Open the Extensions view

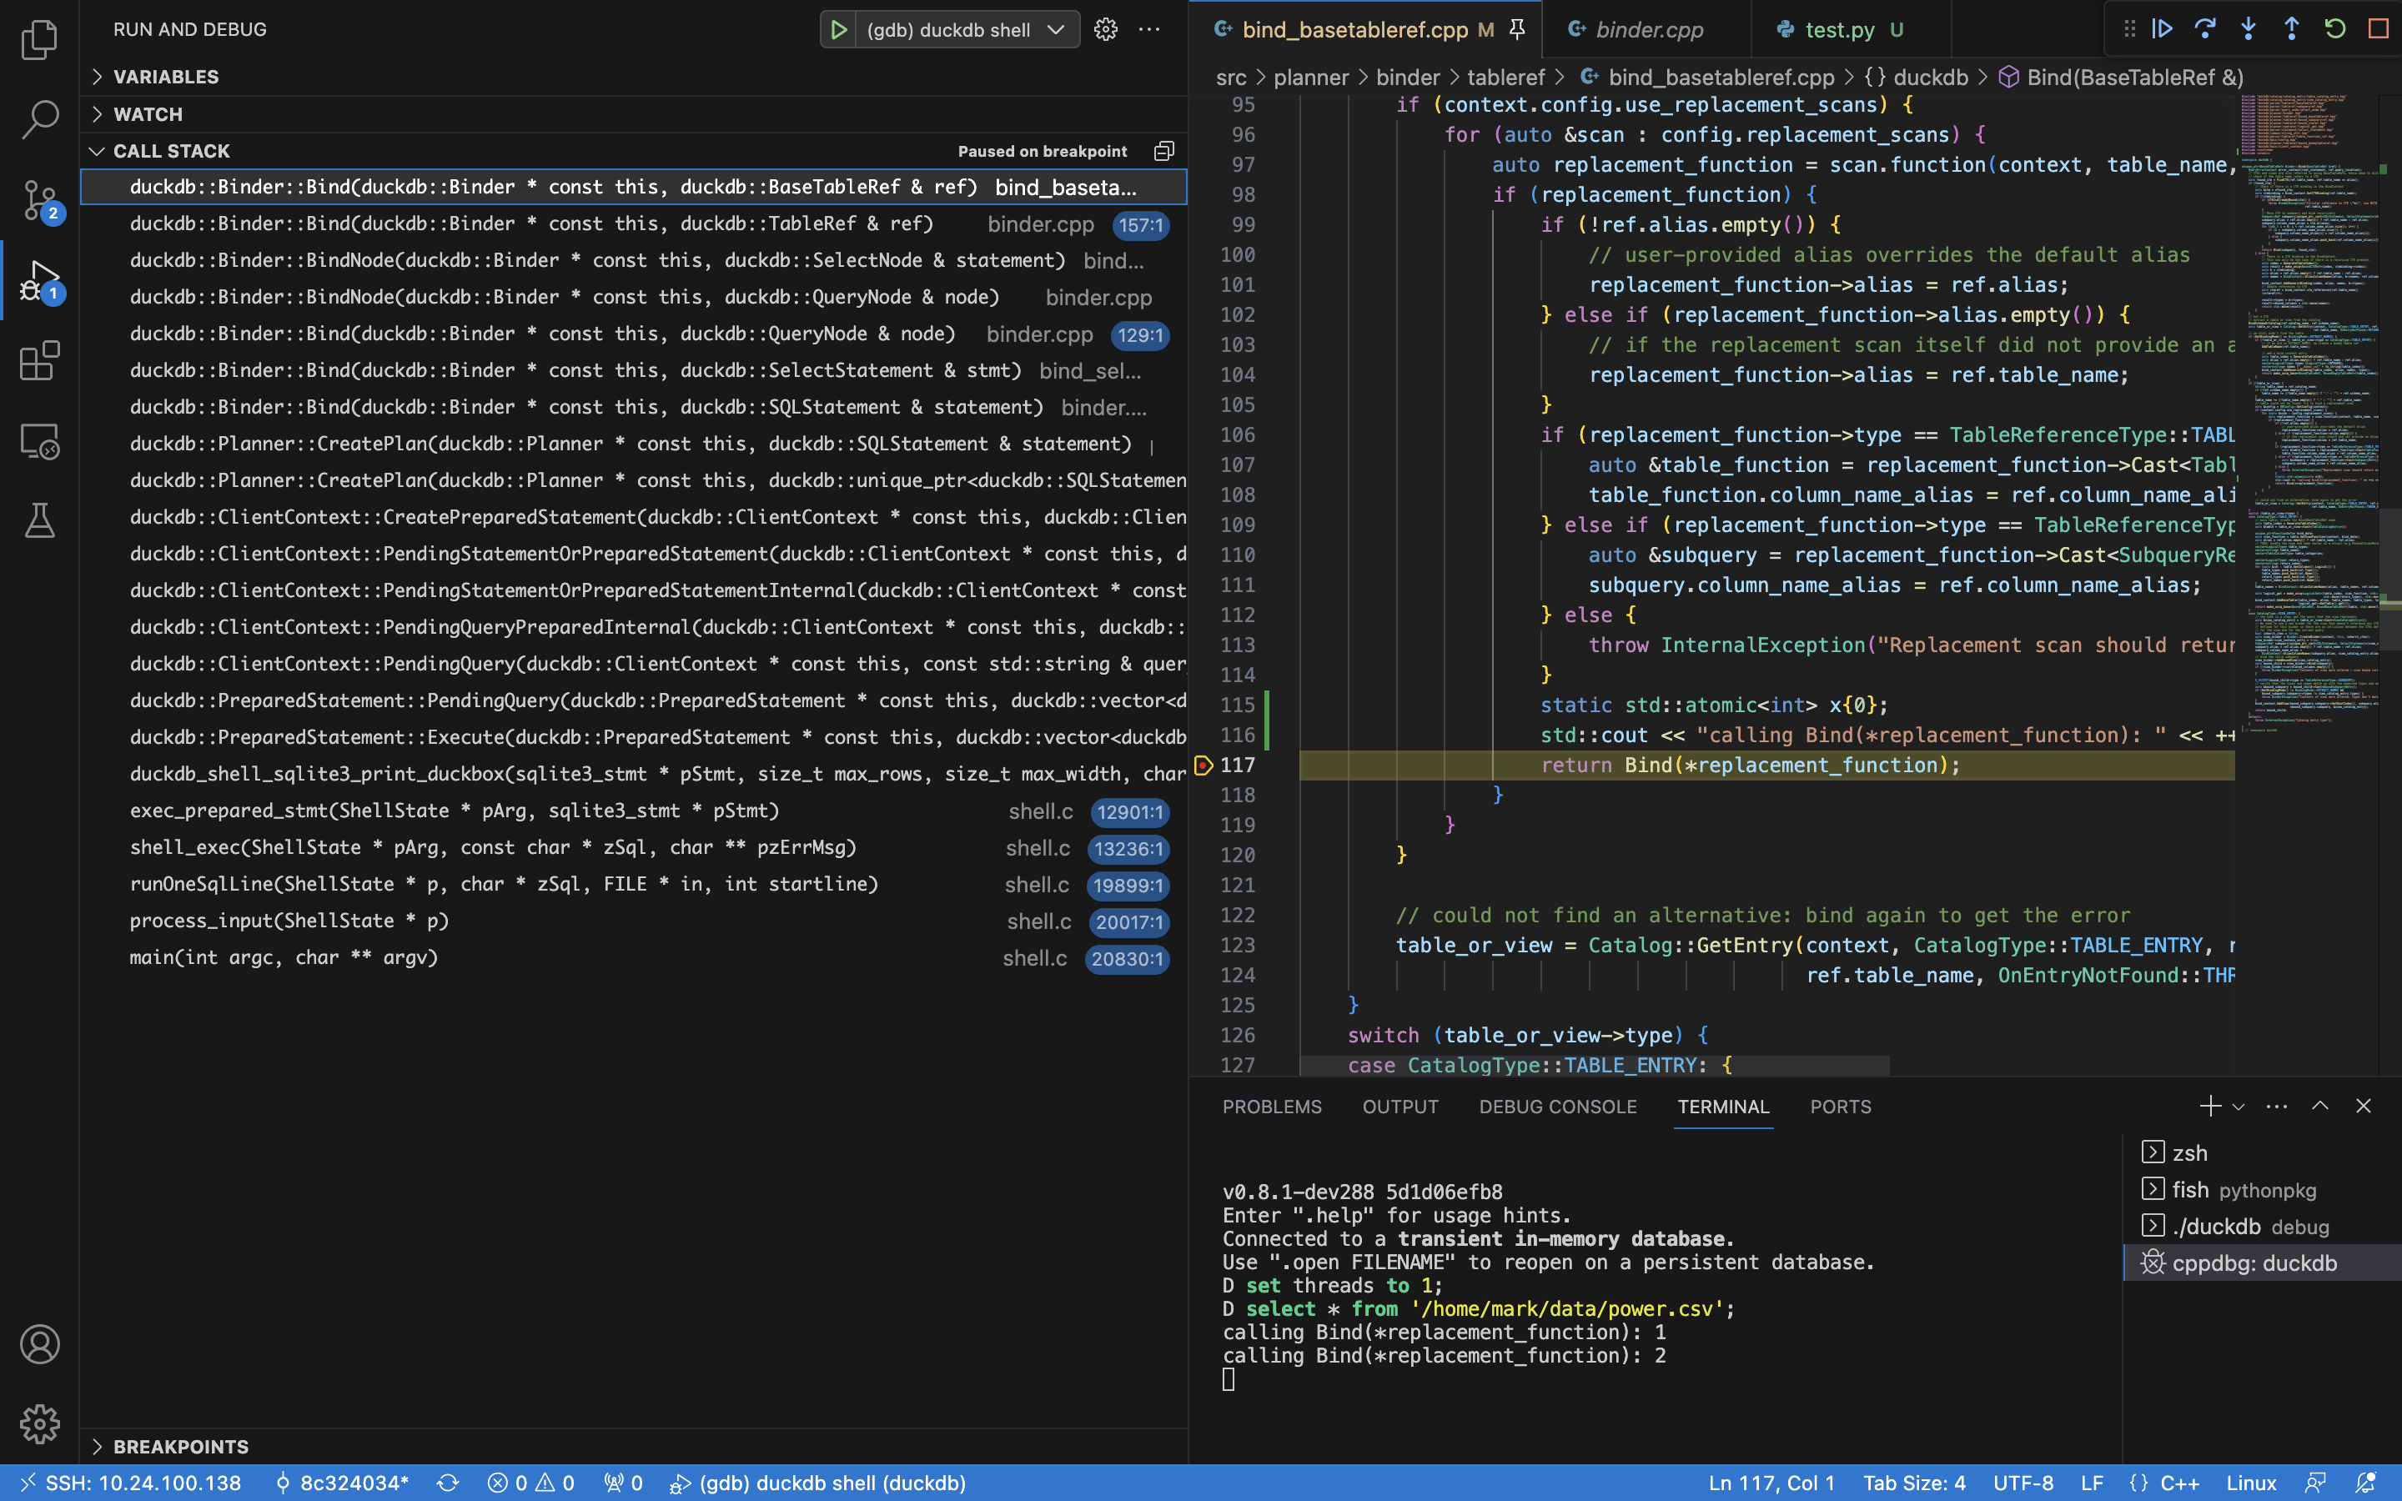tap(40, 360)
